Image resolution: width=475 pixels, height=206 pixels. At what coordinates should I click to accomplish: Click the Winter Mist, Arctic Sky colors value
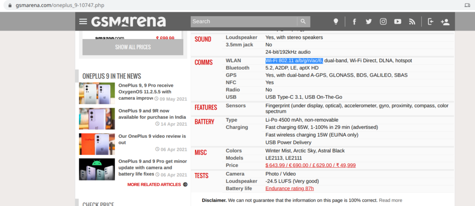305,151
